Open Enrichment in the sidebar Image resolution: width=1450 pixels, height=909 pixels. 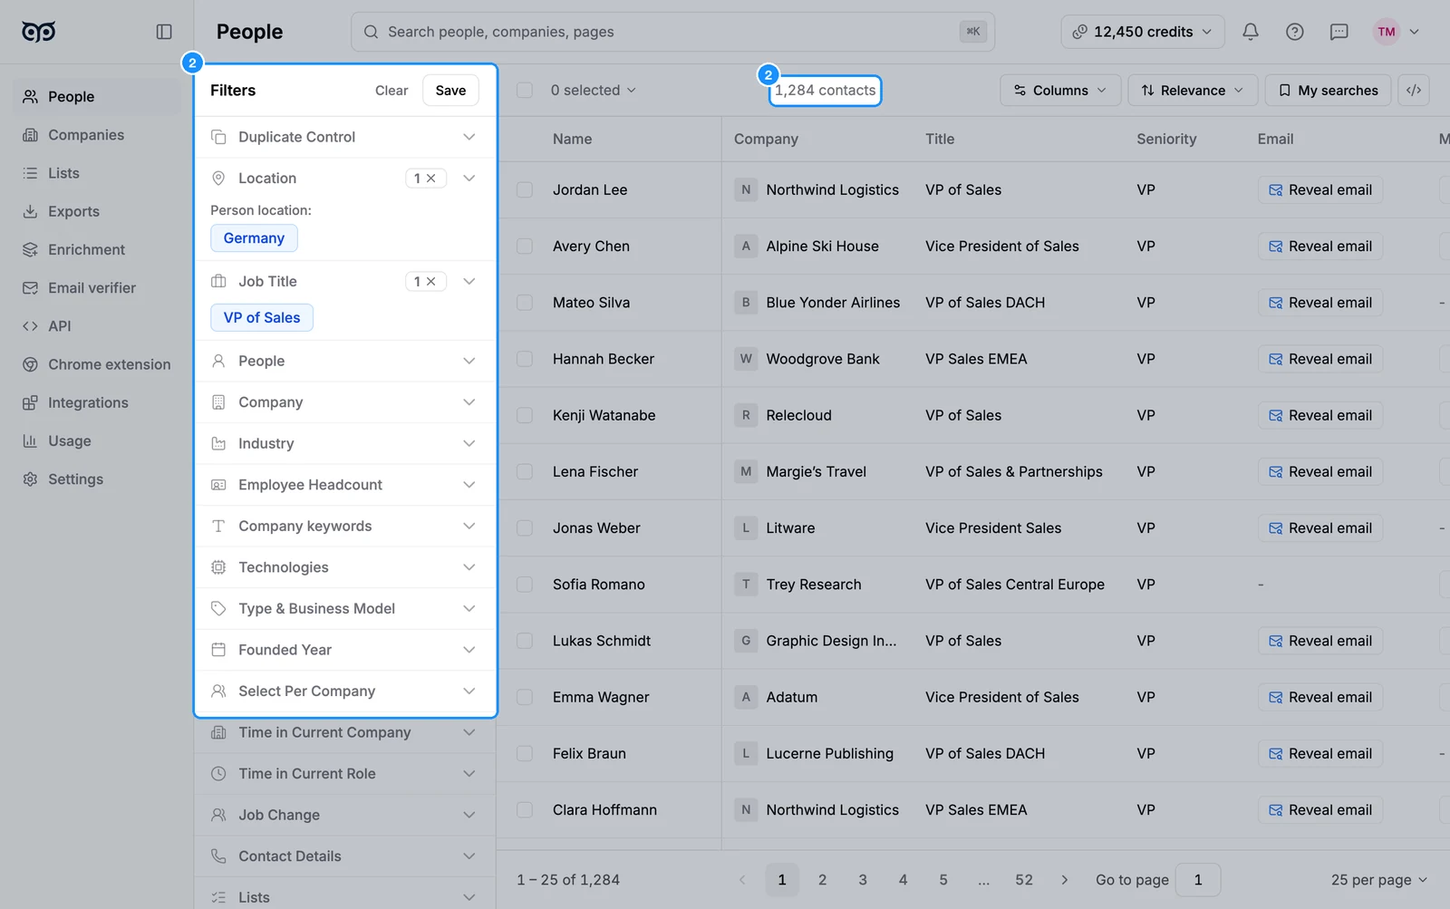[97, 249]
